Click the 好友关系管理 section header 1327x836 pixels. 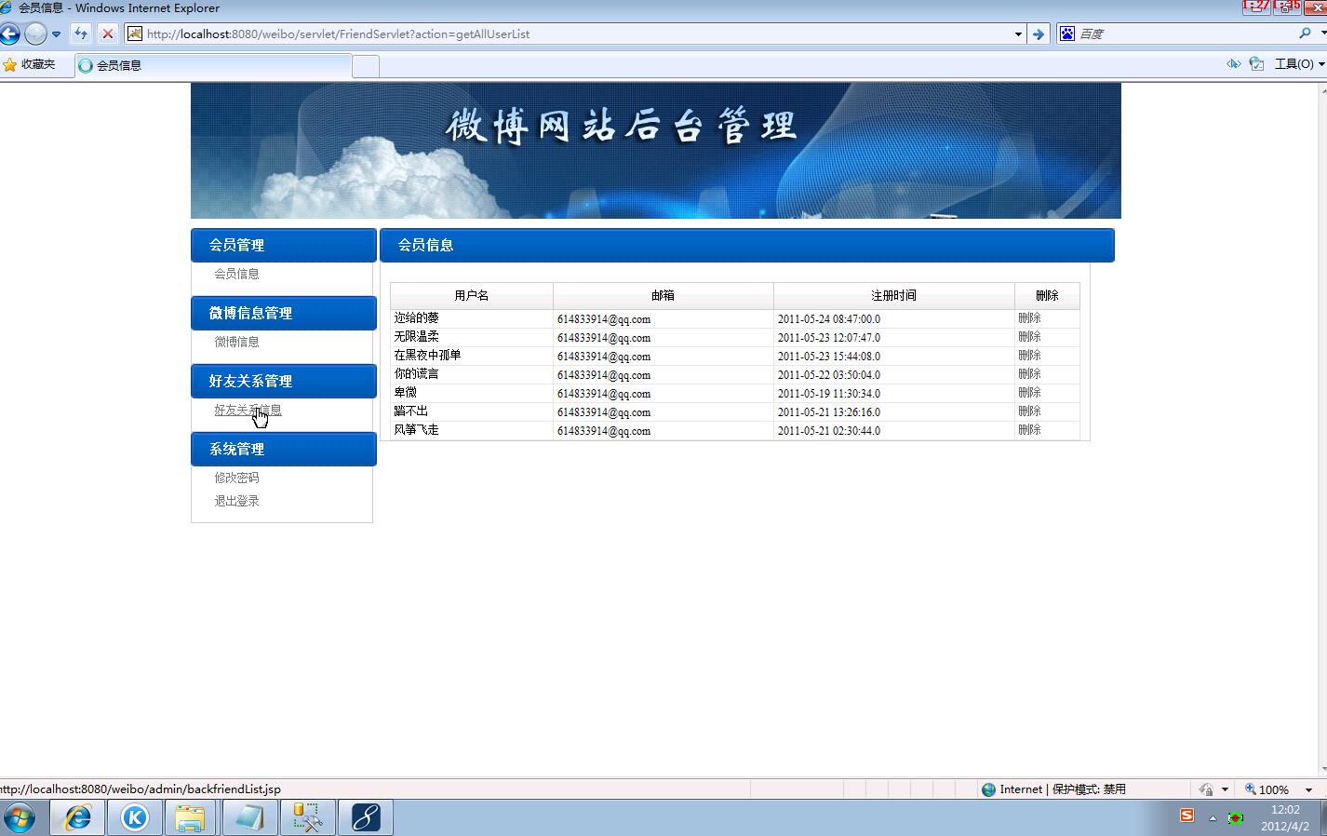coord(284,381)
